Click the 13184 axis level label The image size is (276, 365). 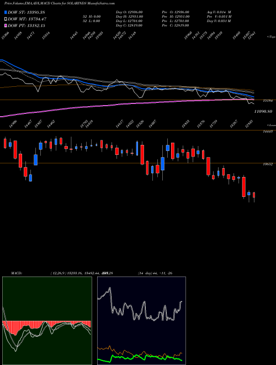[x=267, y=101]
